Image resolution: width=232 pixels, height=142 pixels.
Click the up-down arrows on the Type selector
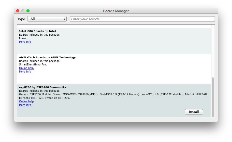pyautogui.click(x=64, y=19)
